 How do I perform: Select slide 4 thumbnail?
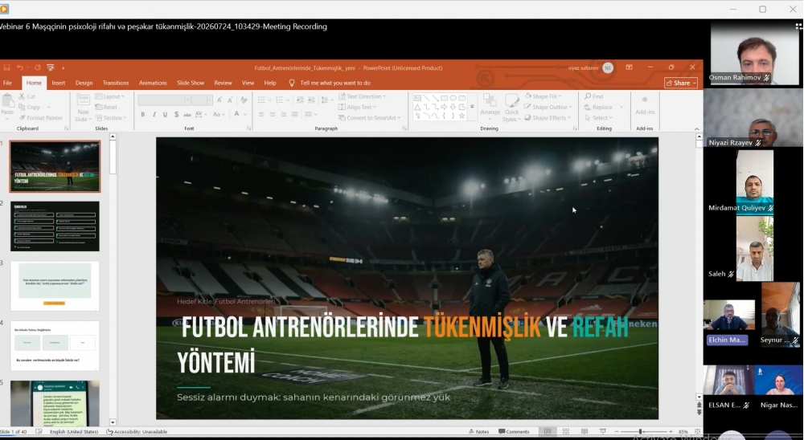[55, 346]
